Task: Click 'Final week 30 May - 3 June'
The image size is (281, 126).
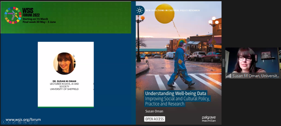Action: tap(39, 22)
